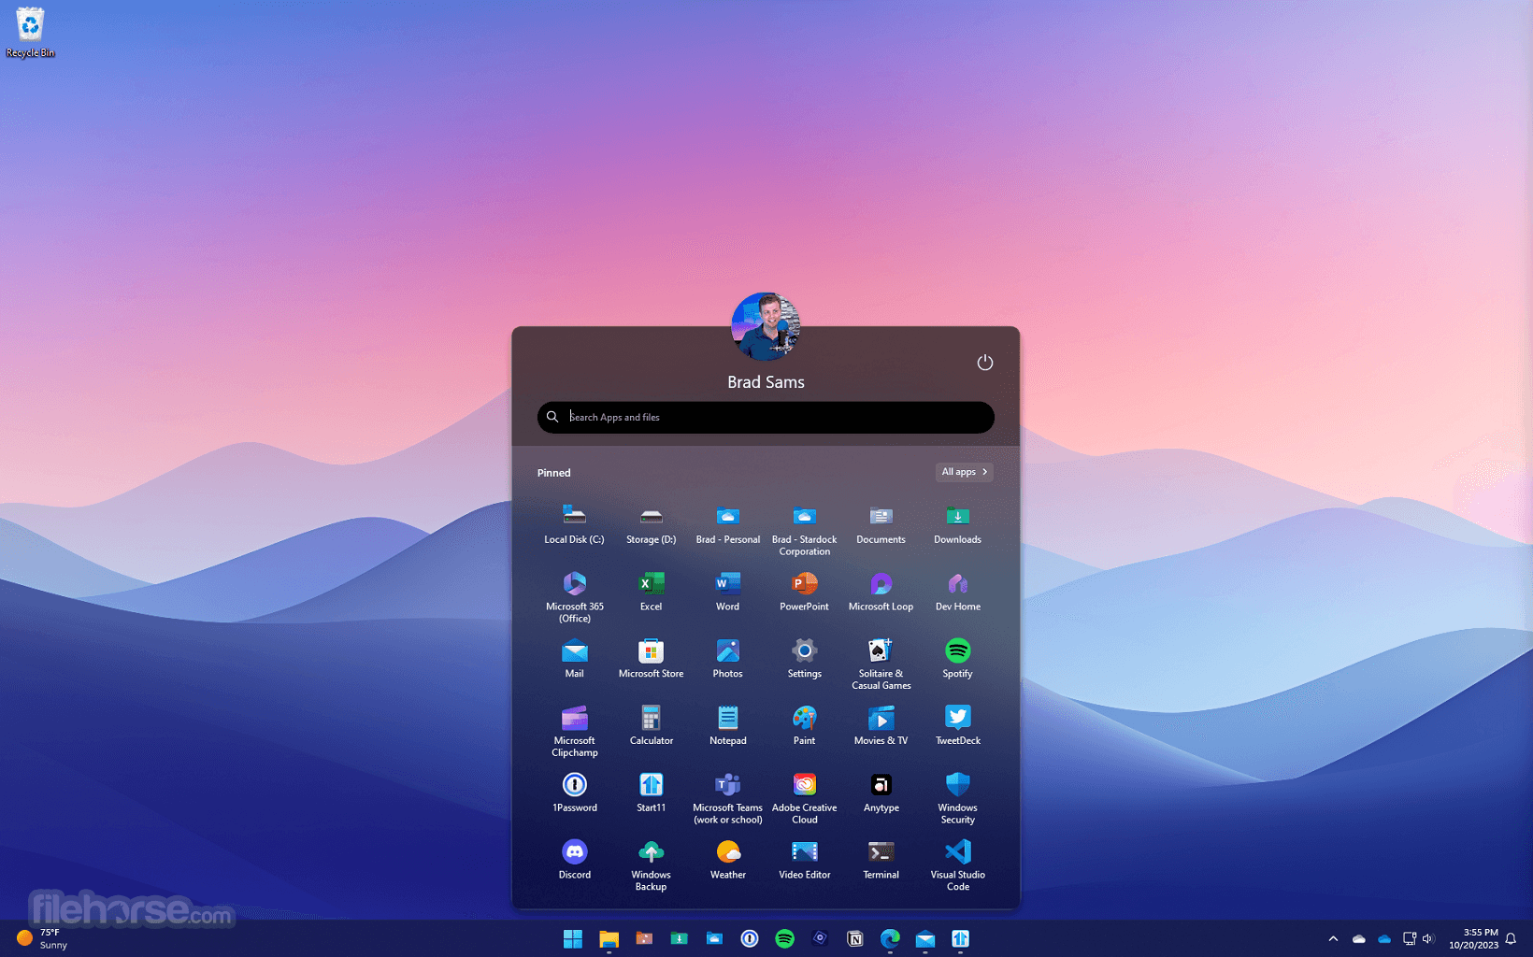The height and width of the screenshot is (957, 1533).
Task: Open 1Password from the taskbar
Action: pos(750,938)
